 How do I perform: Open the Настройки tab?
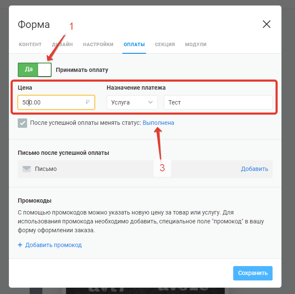point(98,44)
